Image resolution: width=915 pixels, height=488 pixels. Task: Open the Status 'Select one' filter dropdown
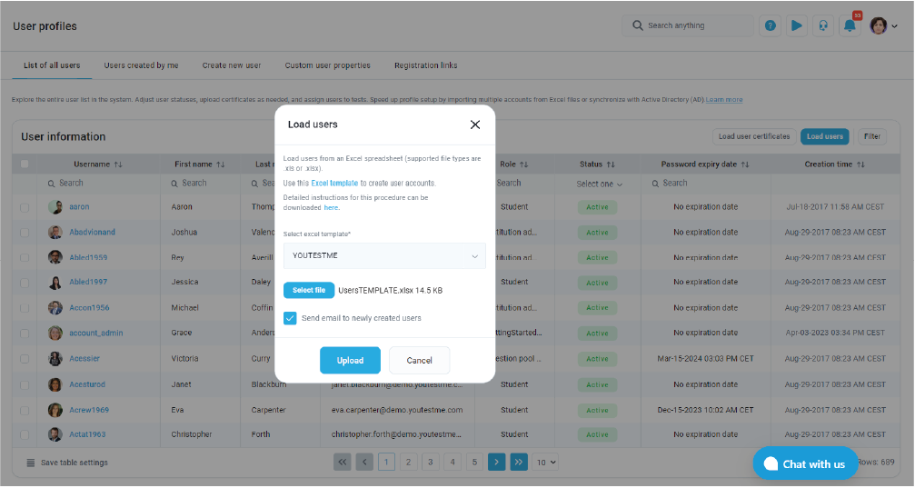[x=600, y=184]
